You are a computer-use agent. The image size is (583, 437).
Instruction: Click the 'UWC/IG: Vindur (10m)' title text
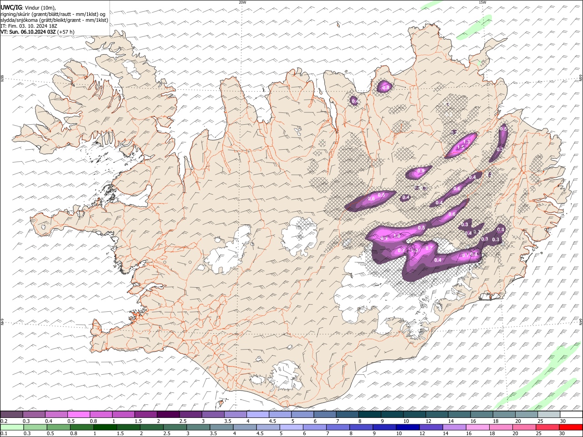click(x=28, y=8)
